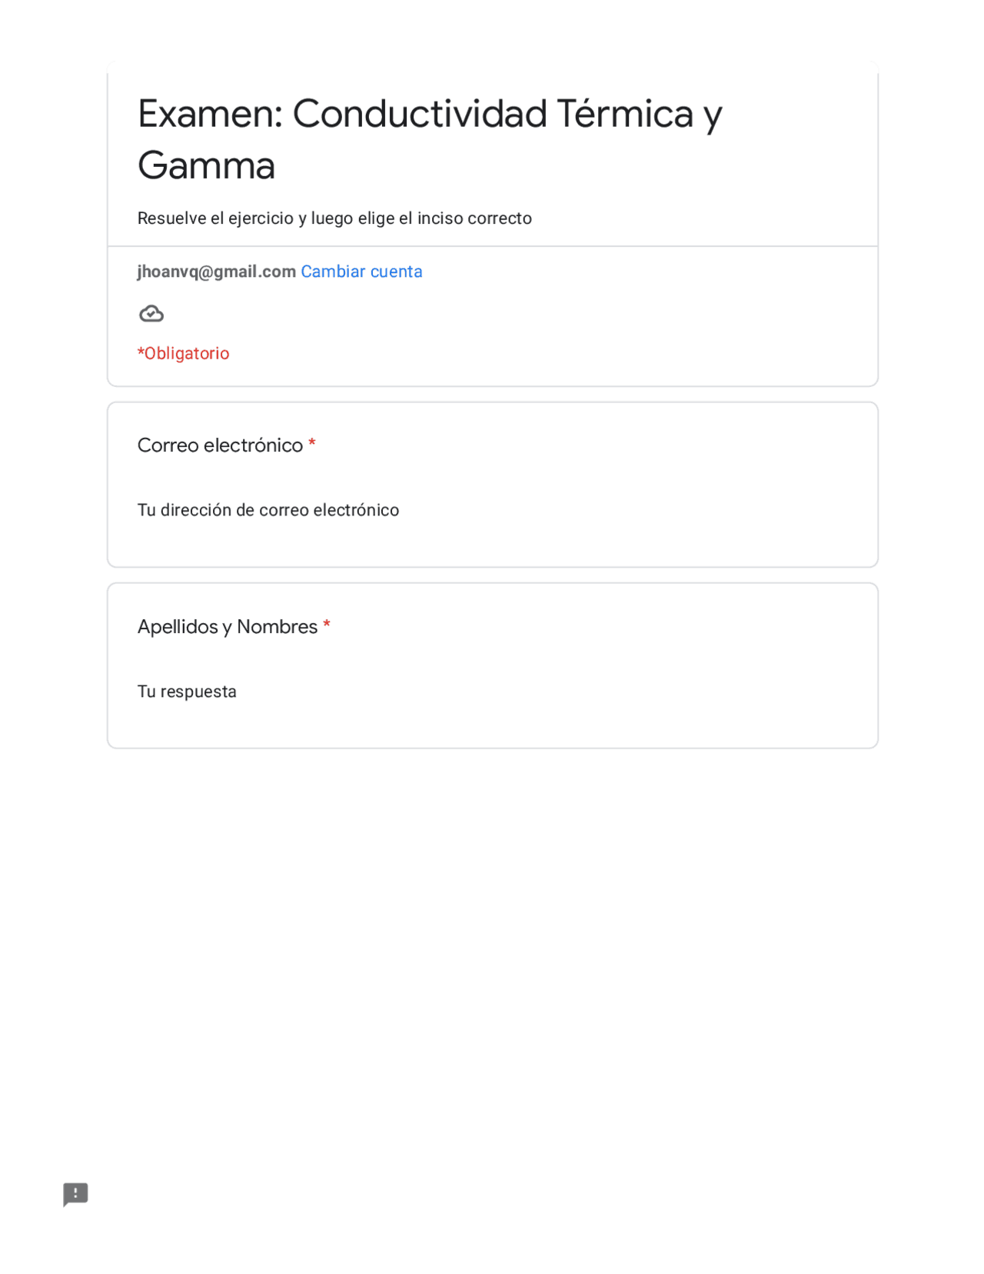Click the red asterisk beside Correo electrónico

pyautogui.click(x=312, y=443)
